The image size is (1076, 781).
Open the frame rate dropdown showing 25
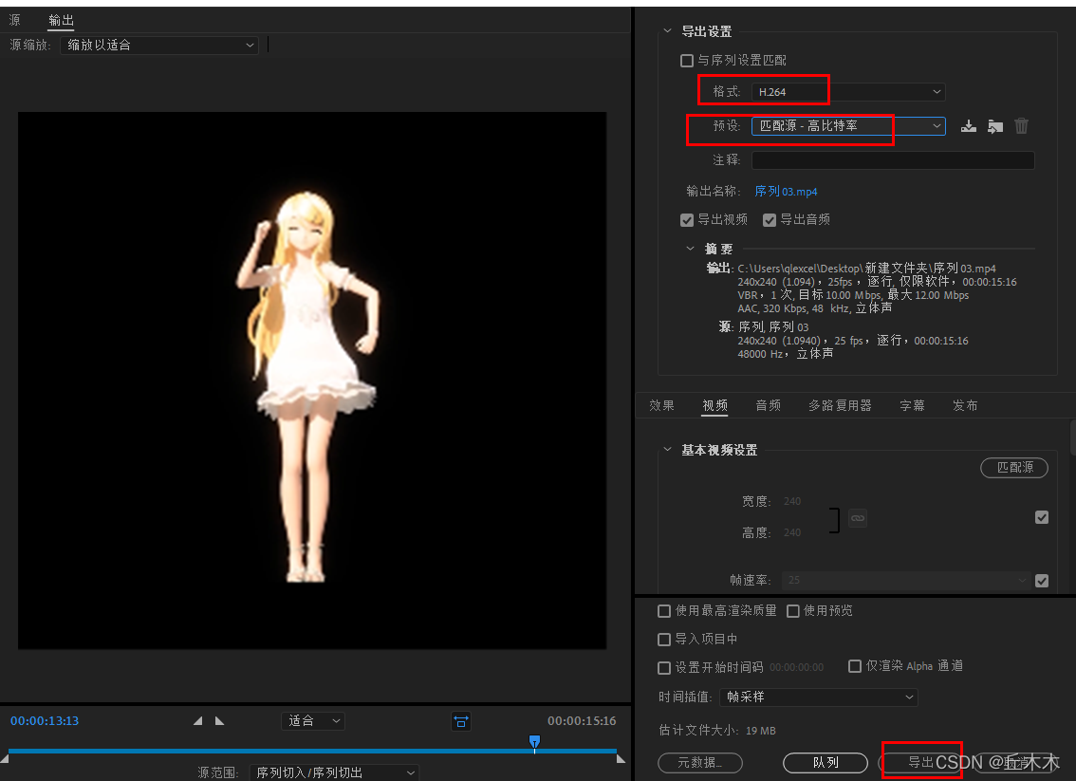click(905, 581)
